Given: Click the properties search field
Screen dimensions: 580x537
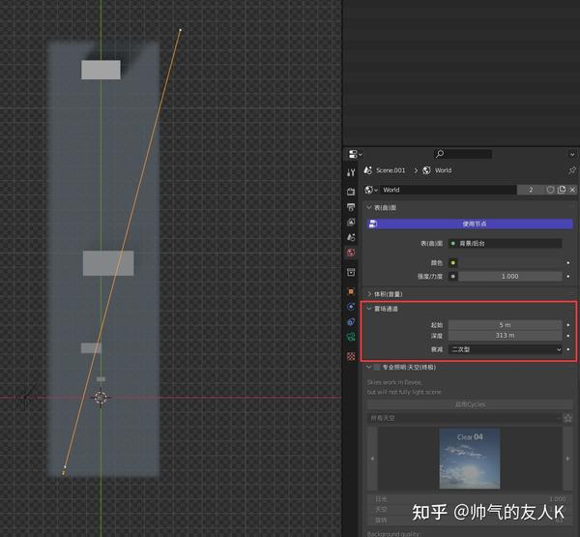Looking at the screenshot, I should coord(463,153).
